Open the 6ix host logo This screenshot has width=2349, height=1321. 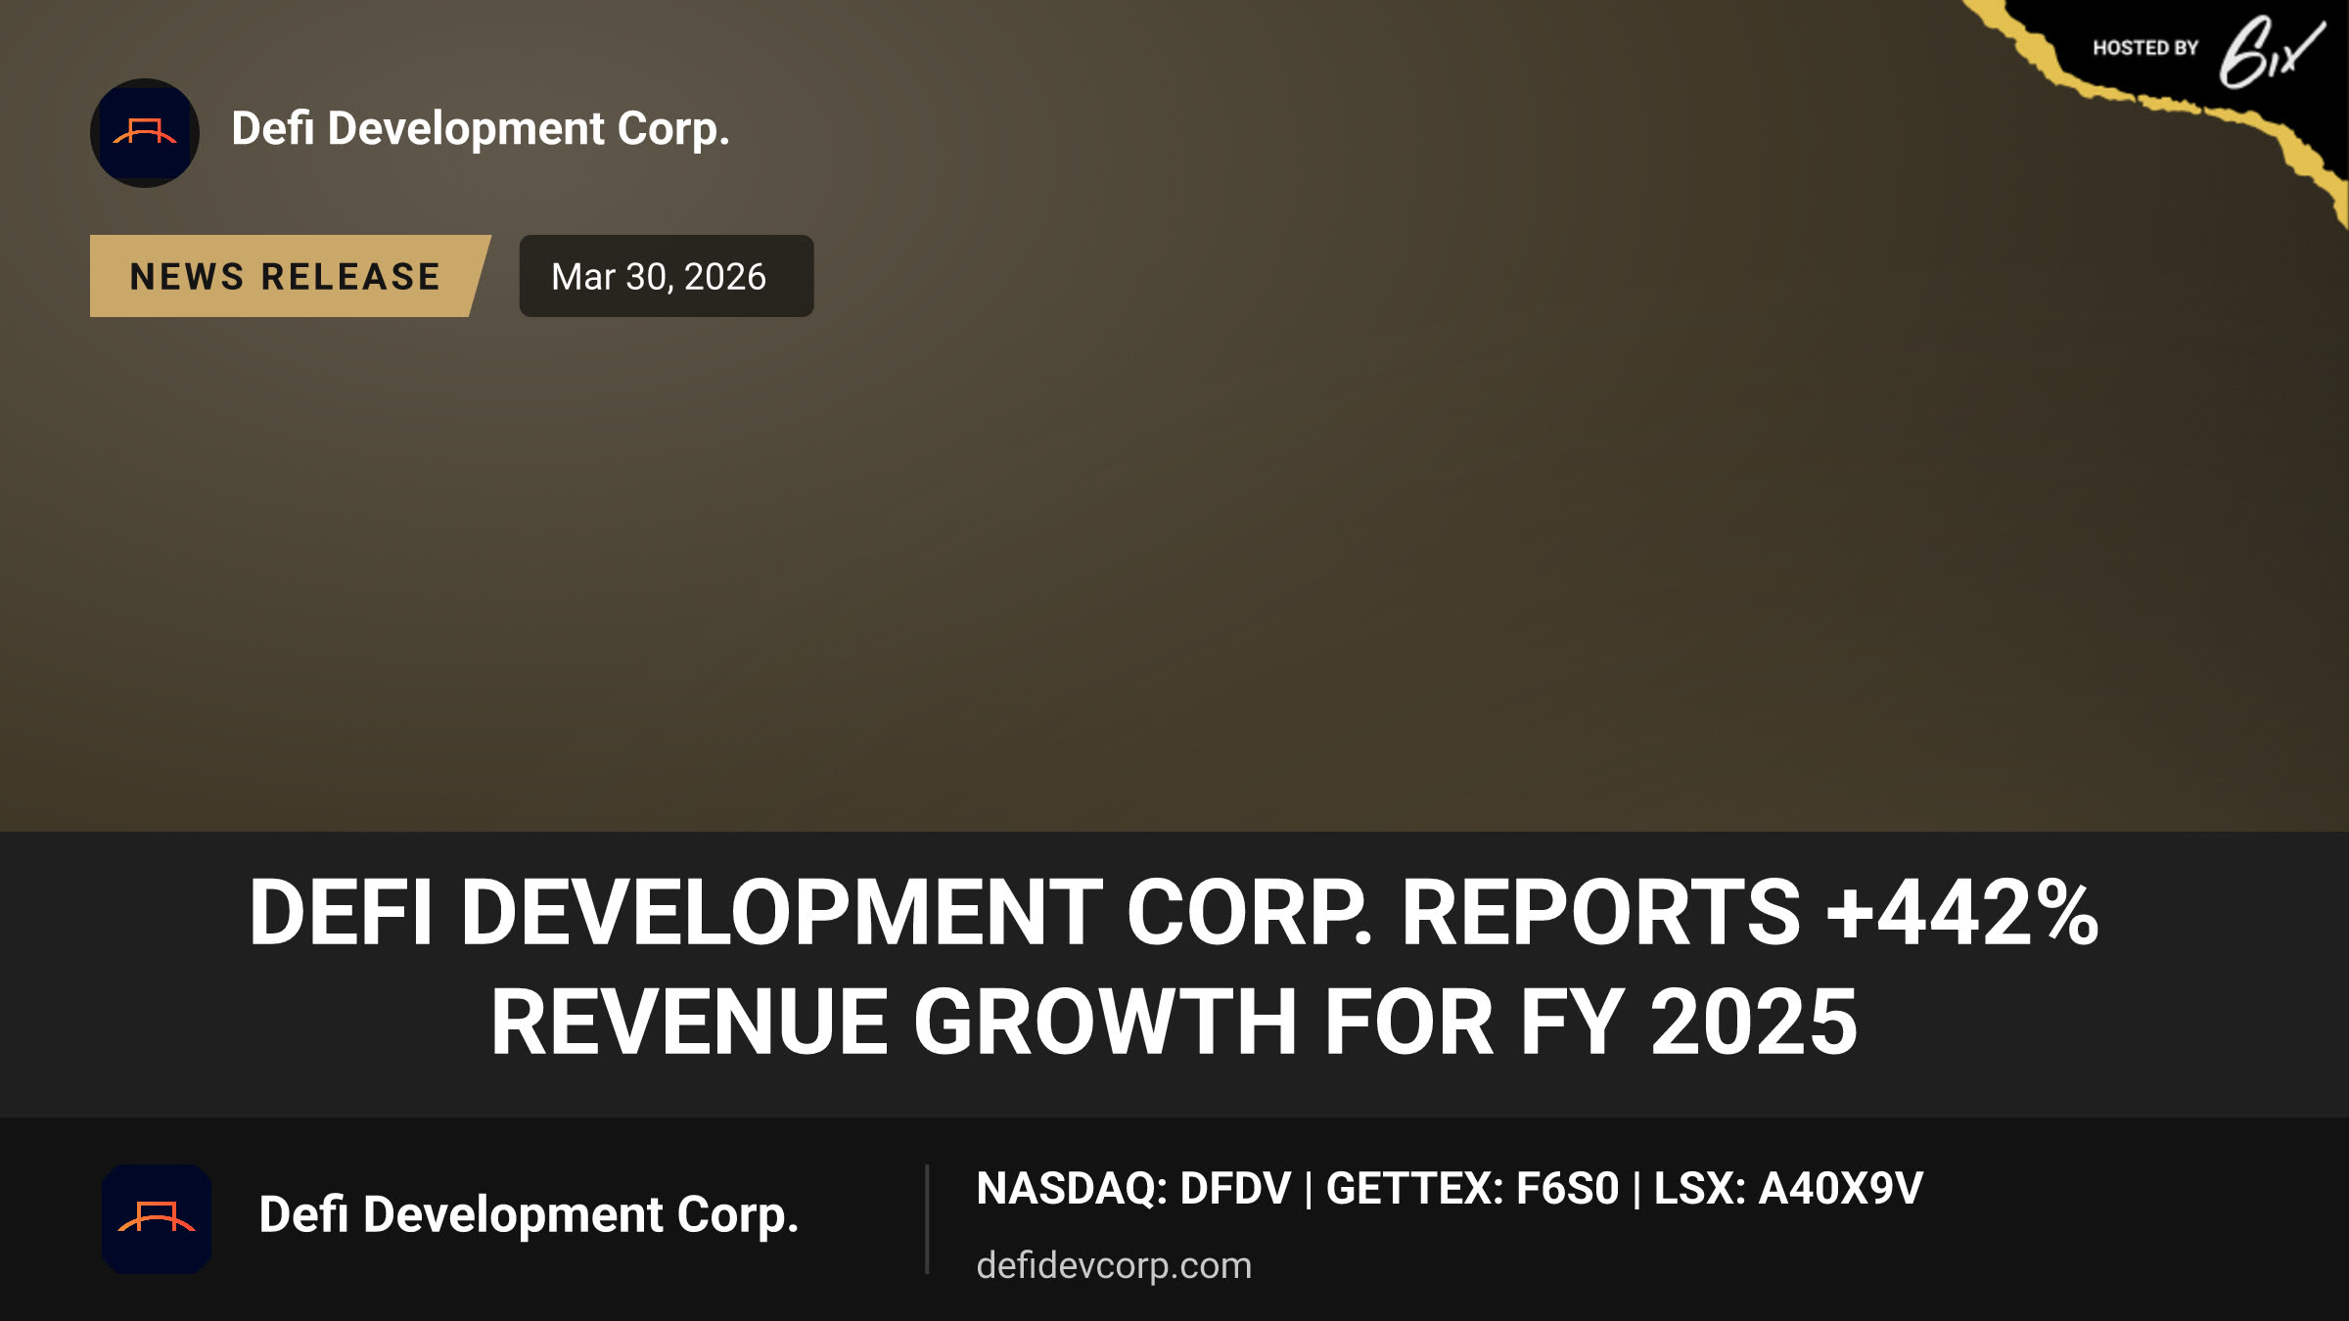[x=2271, y=52]
